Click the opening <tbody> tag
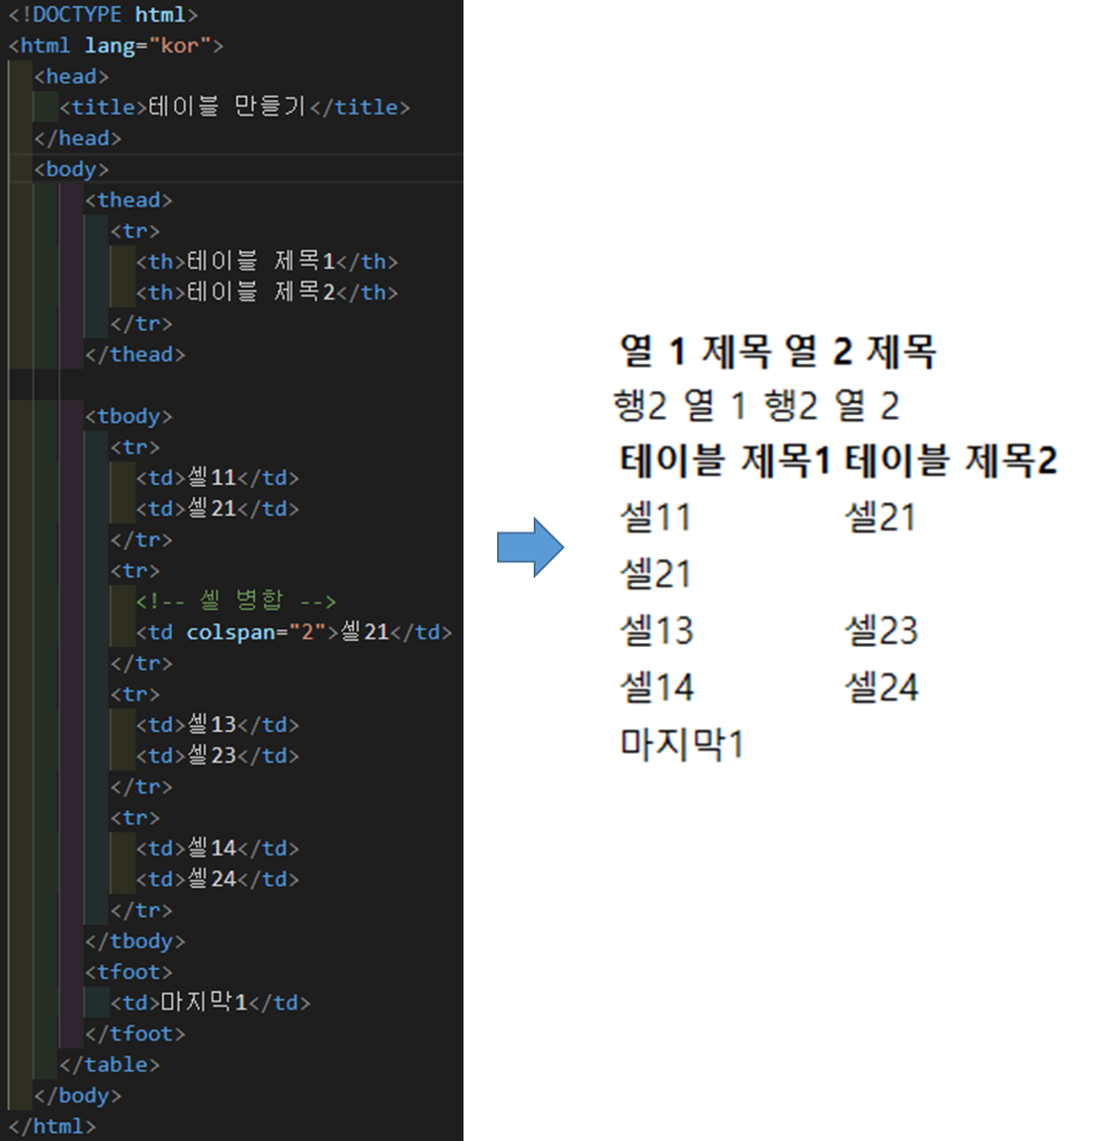The height and width of the screenshot is (1141, 1097). pos(128,416)
